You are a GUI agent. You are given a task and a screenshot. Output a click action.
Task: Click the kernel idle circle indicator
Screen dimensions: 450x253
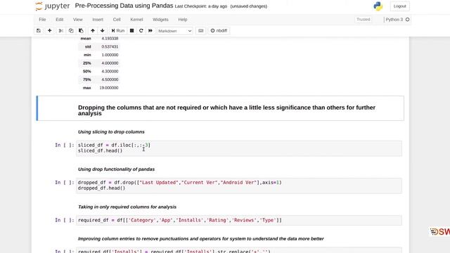click(408, 20)
